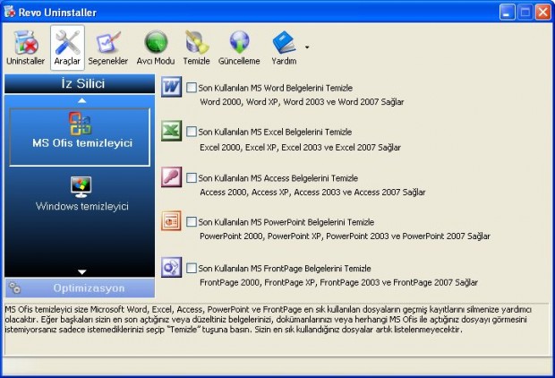Click the MS Ofis temizleyici description paragraph

[269, 320]
